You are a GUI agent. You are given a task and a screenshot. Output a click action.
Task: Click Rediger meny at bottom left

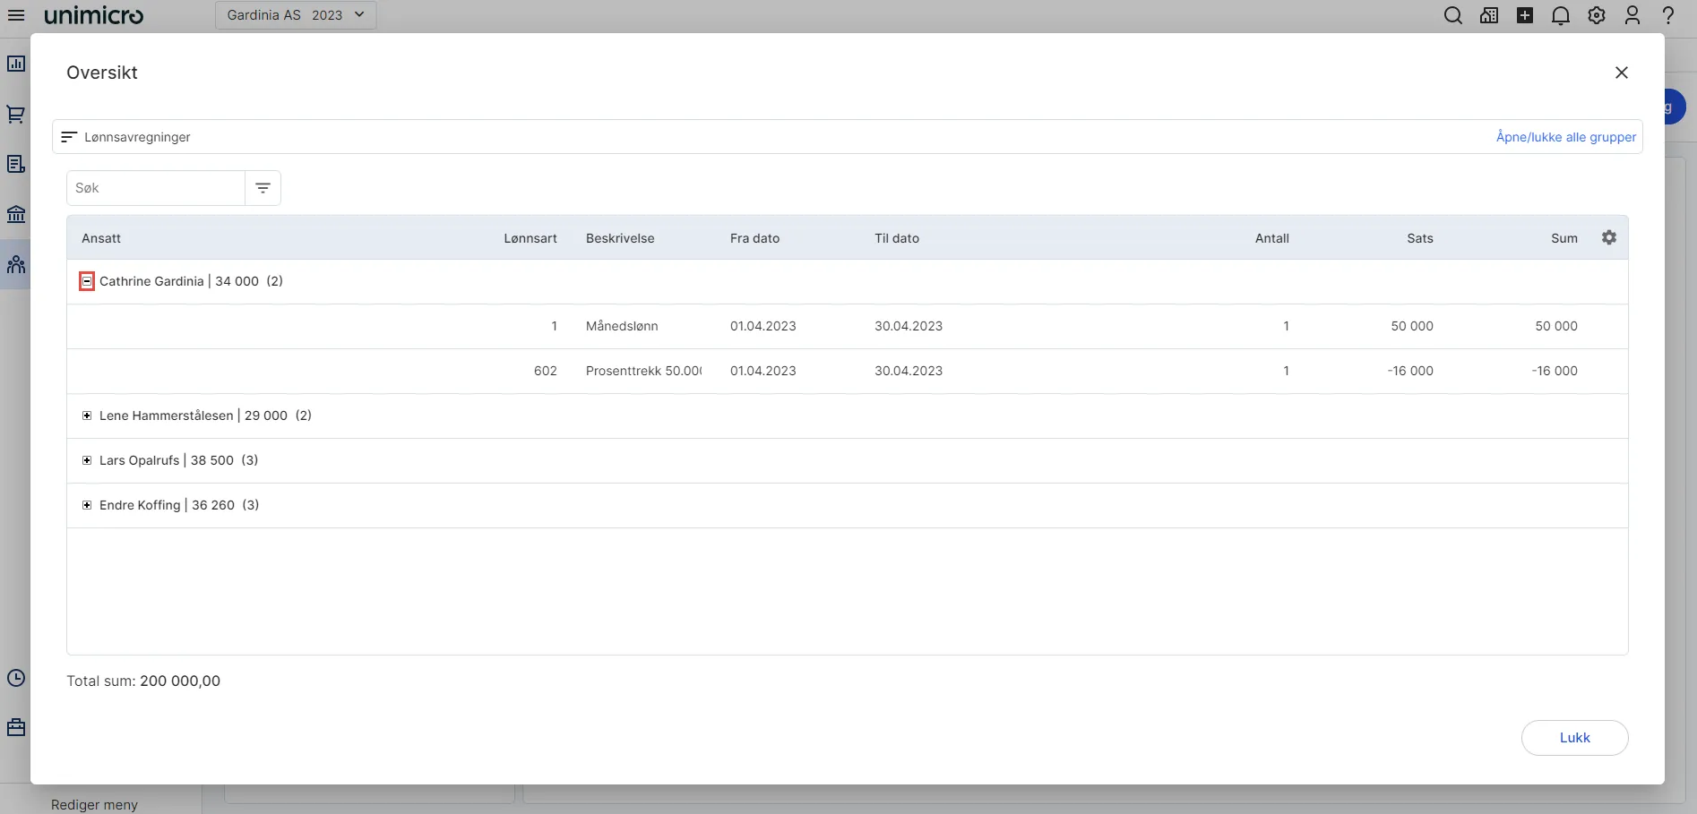click(x=94, y=804)
